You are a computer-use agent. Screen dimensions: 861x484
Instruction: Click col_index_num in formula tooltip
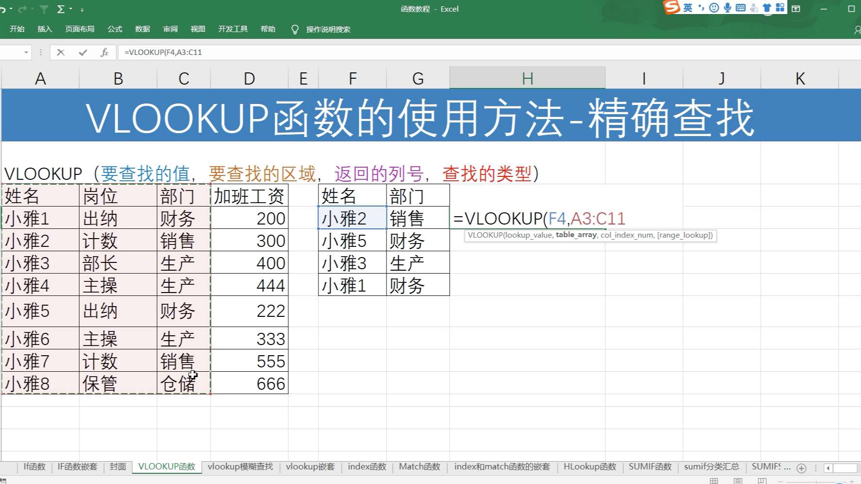(x=627, y=235)
